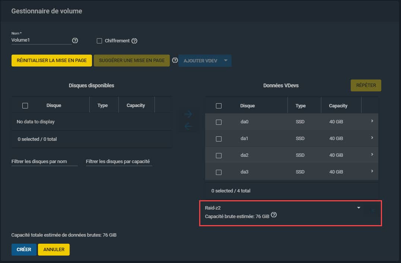Sort Données VDevs by Disque column
The height and width of the screenshot is (263, 401).
(x=247, y=105)
